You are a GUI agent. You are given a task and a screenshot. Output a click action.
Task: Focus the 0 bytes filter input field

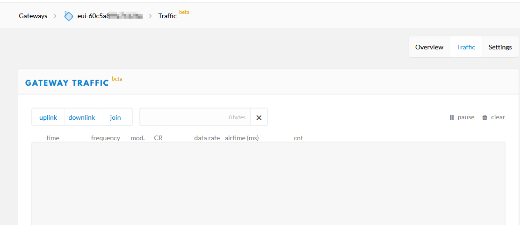click(195, 117)
